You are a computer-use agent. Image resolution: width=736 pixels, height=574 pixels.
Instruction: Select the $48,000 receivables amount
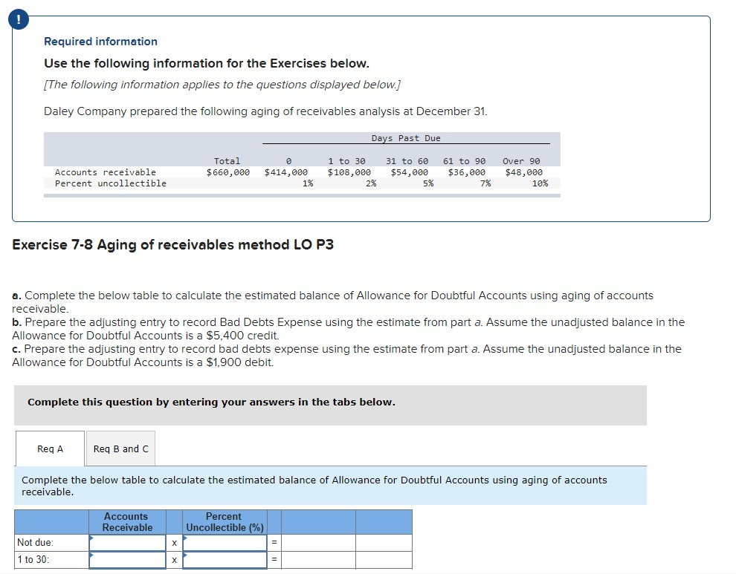point(524,172)
